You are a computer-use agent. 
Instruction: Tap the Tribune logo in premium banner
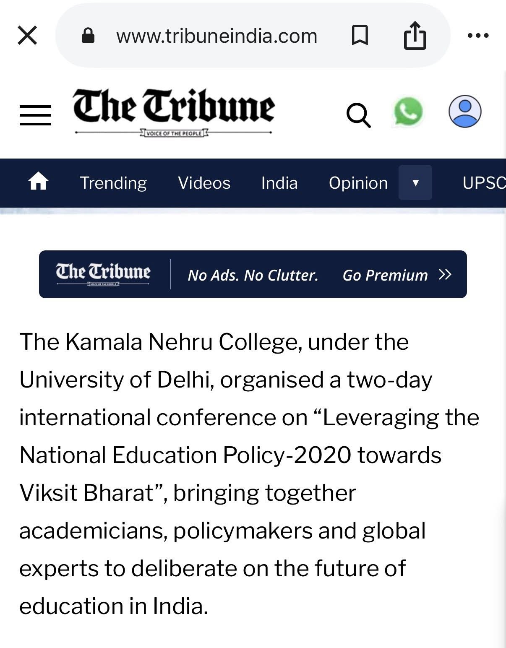[x=103, y=274]
